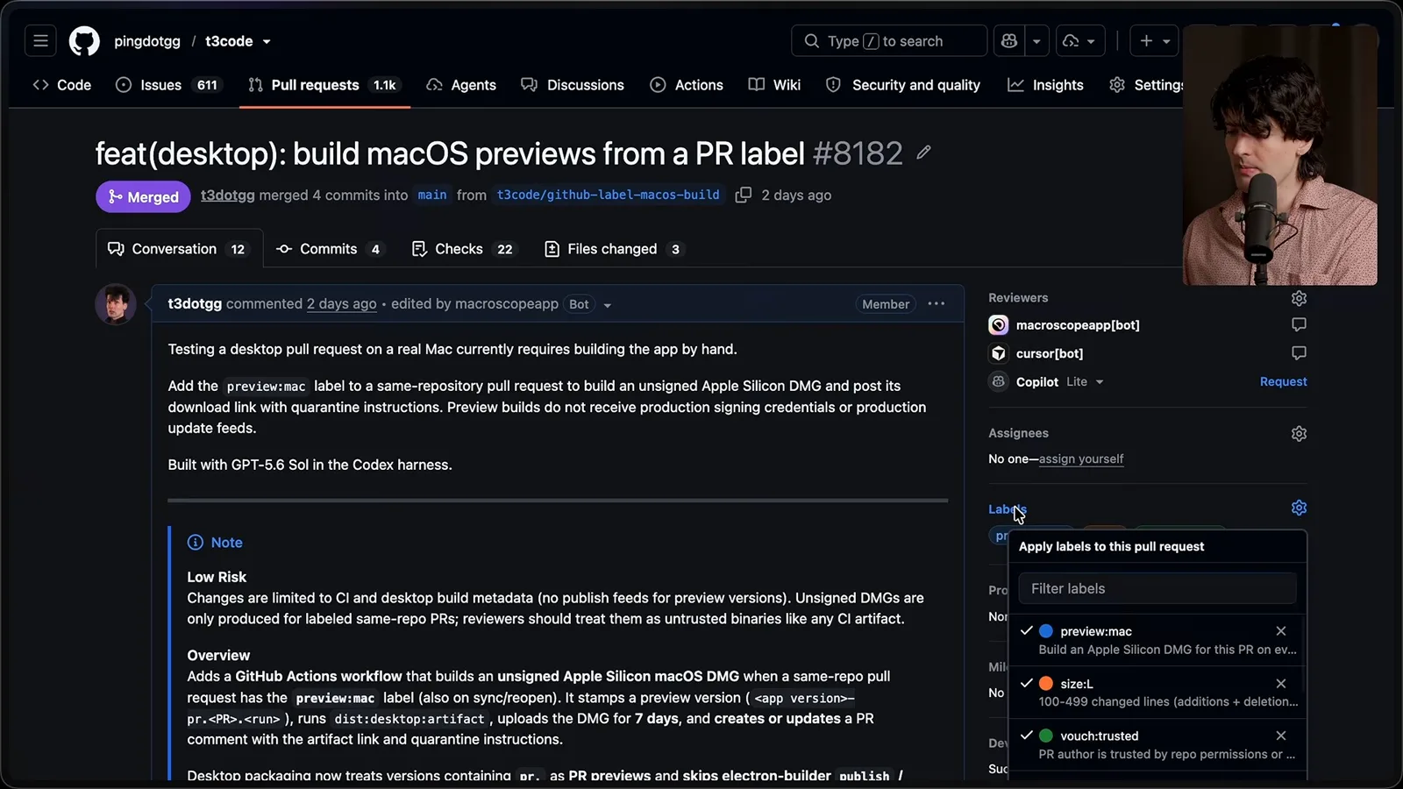This screenshot has width=1403, height=789.
Task: Edit the pull request title with pencil icon
Action: tap(923, 153)
